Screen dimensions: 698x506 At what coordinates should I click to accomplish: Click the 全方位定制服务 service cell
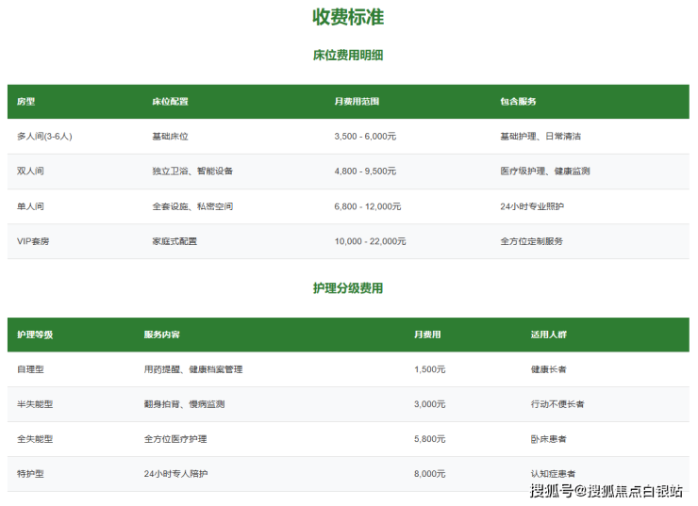(x=531, y=241)
